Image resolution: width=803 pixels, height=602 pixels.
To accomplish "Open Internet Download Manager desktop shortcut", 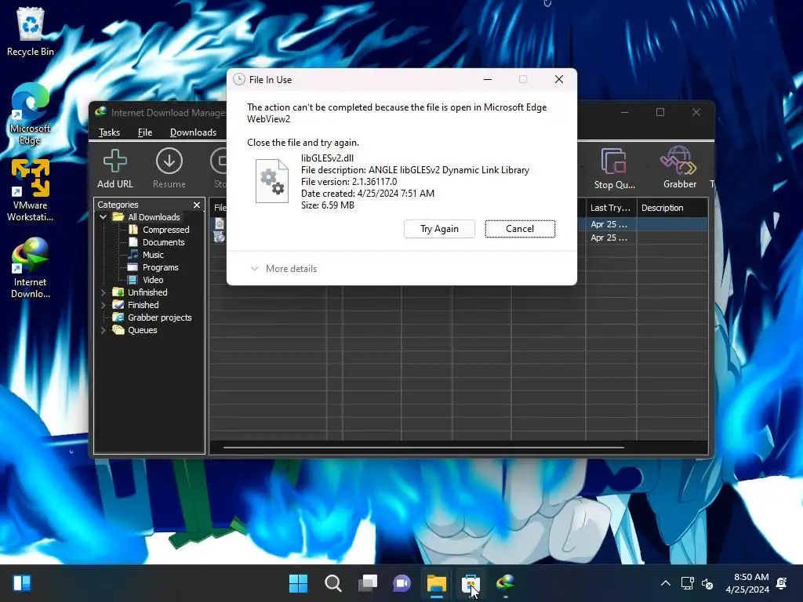I will [31, 267].
